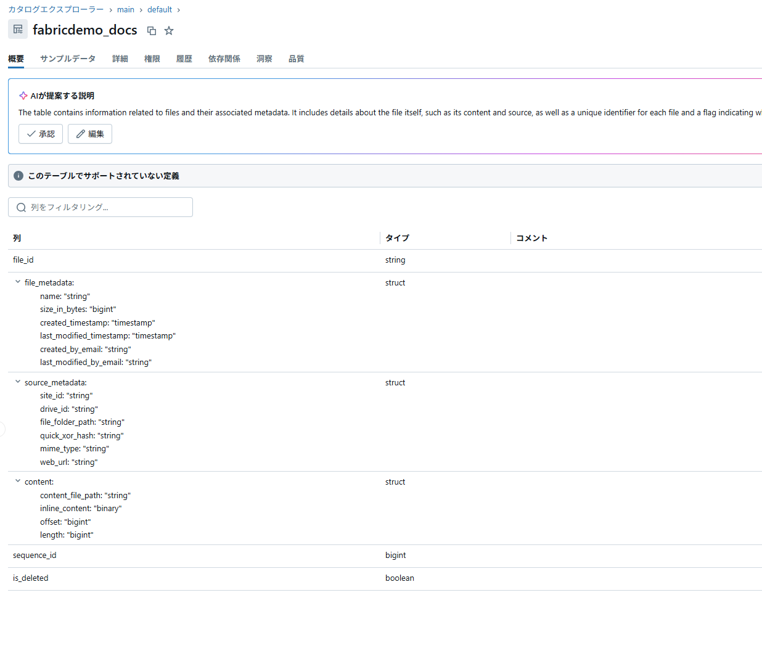The width and height of the screenshot is (762, 648).
Task: Click quick_xor_hash: "string" field
Action: [82, 436]
